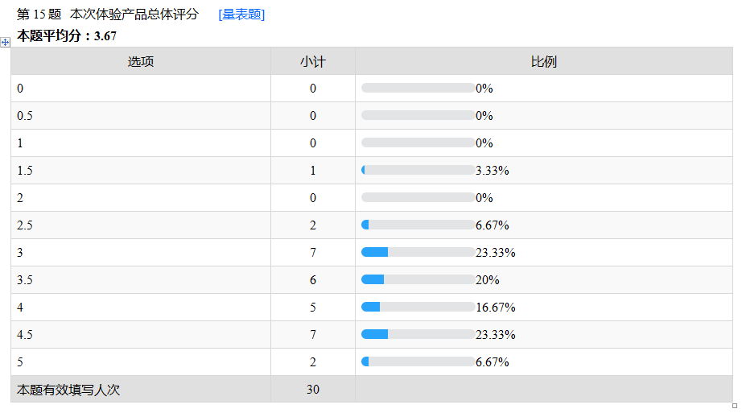Click the 本题平均分 3.67 text
This screenshot has width=742, height=413.
(67, 36)
